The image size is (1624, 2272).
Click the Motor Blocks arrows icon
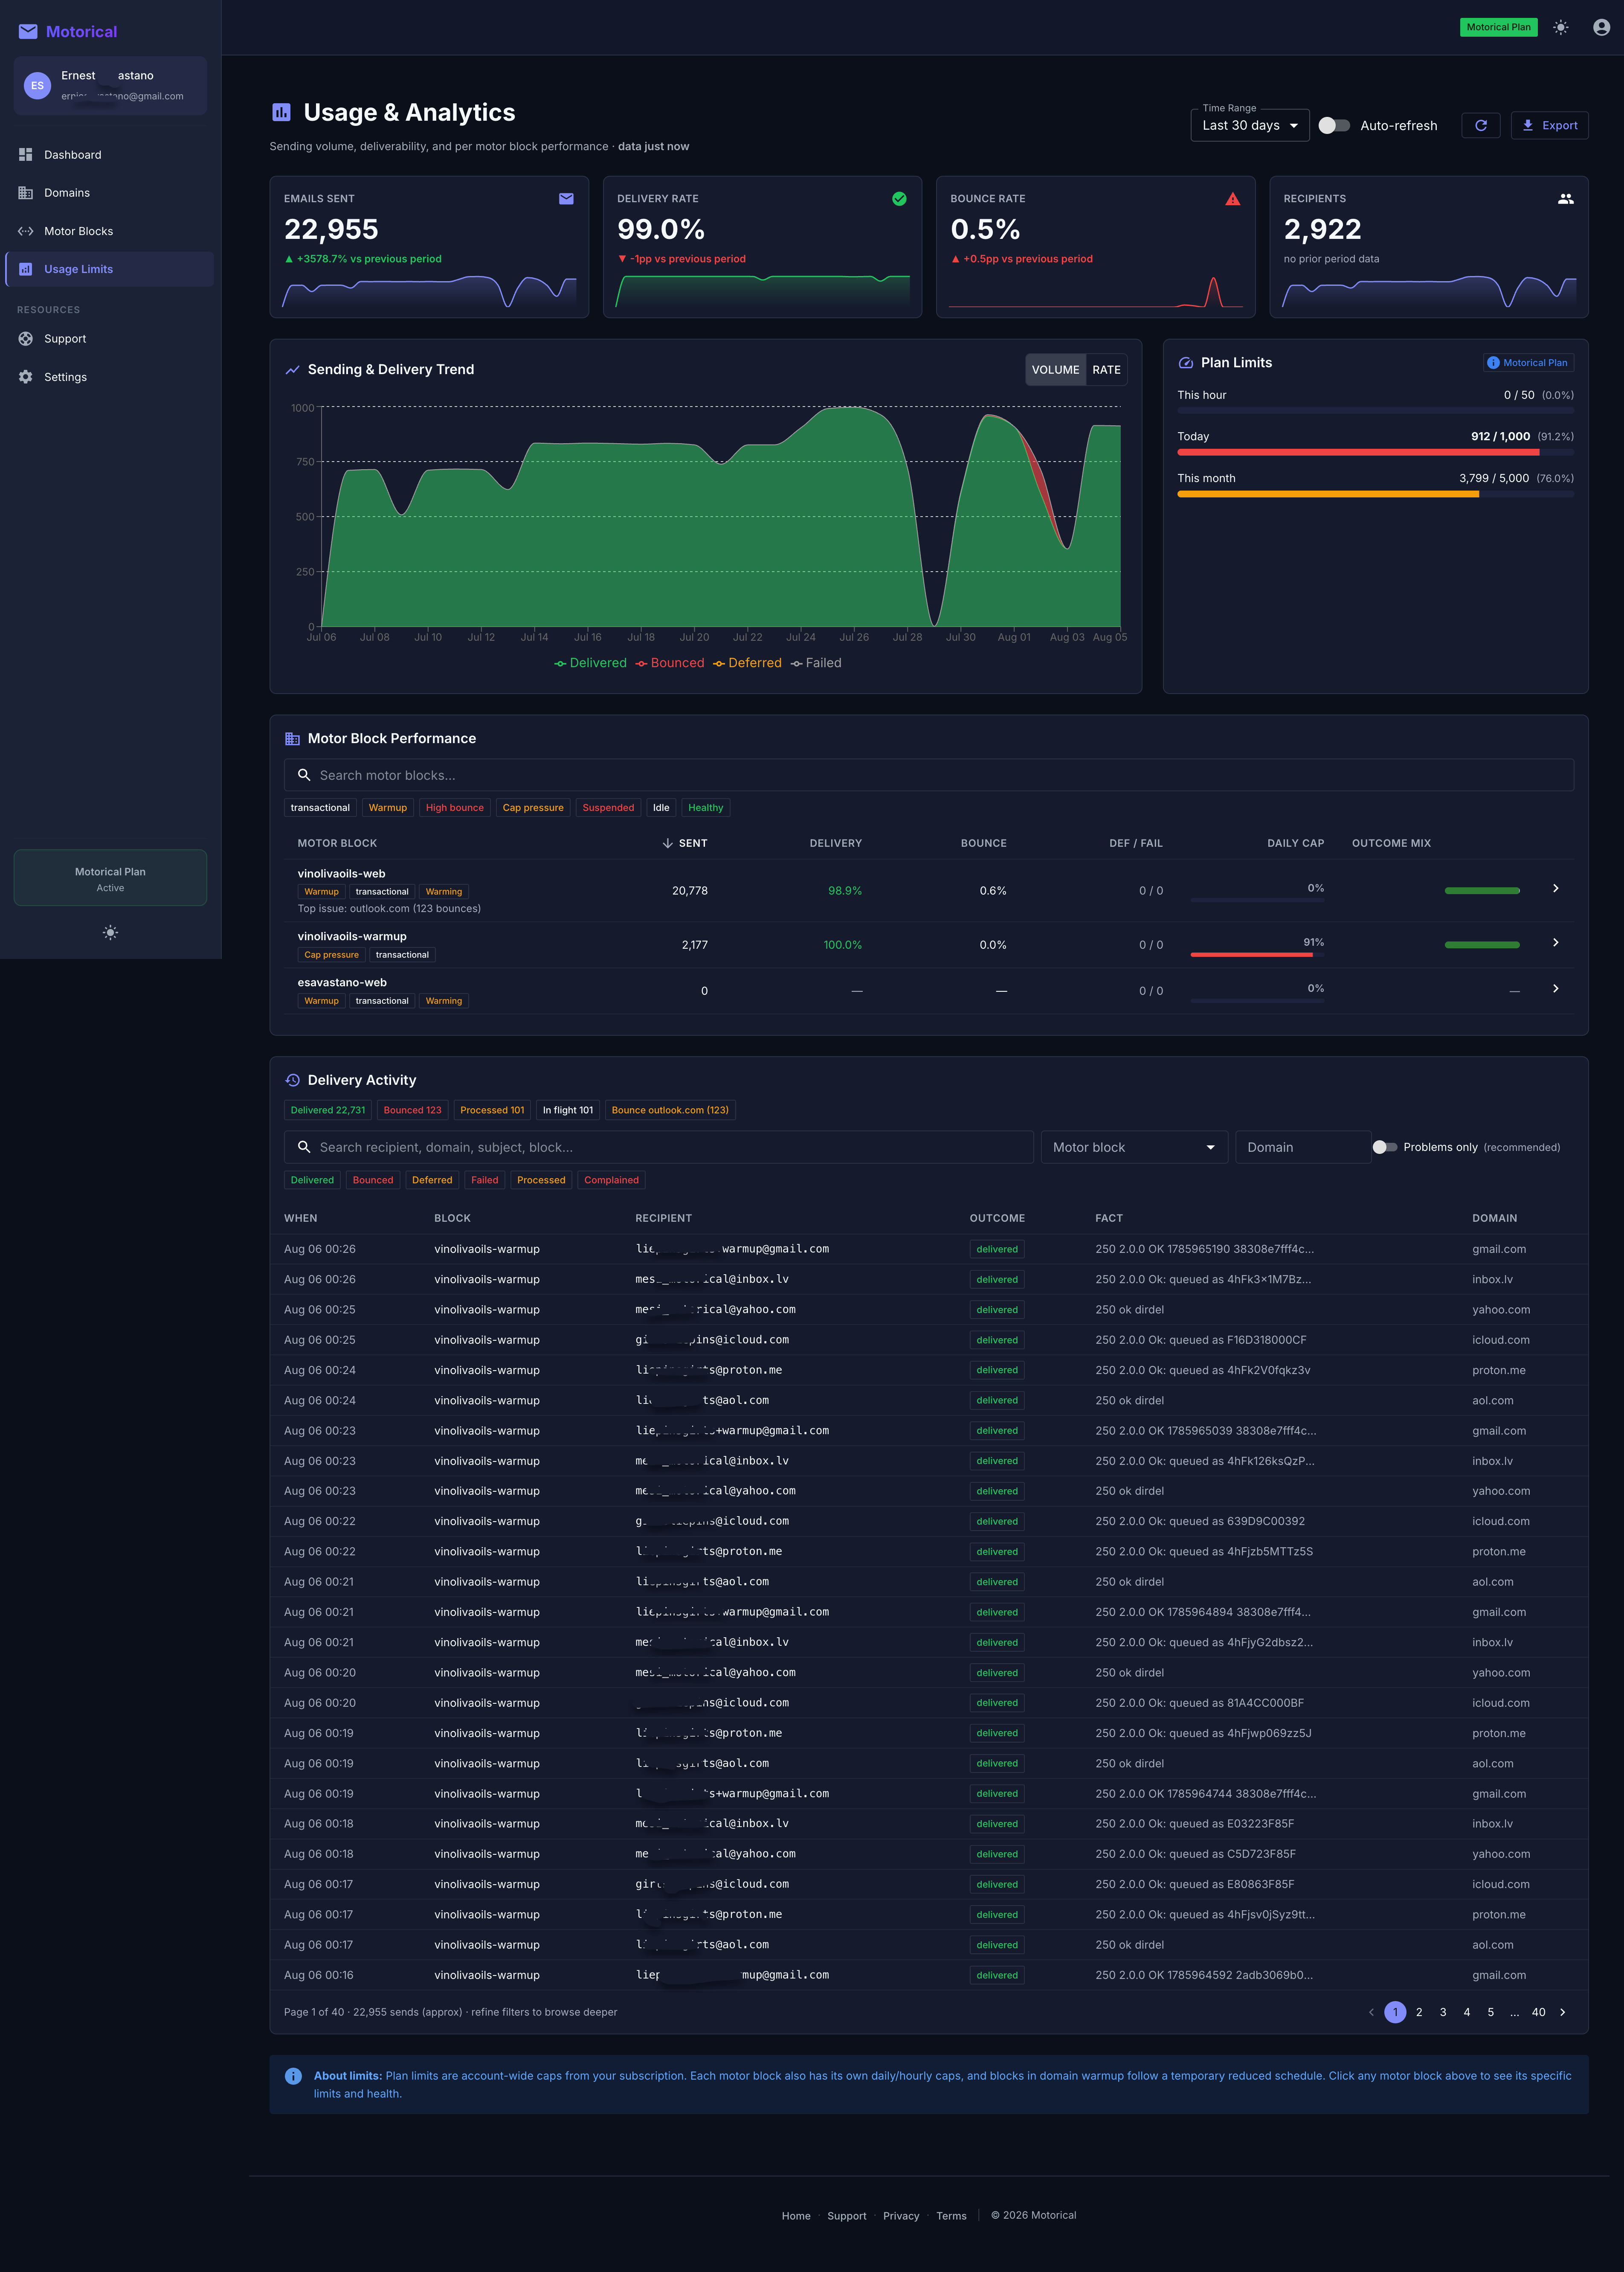click(26, 231)
